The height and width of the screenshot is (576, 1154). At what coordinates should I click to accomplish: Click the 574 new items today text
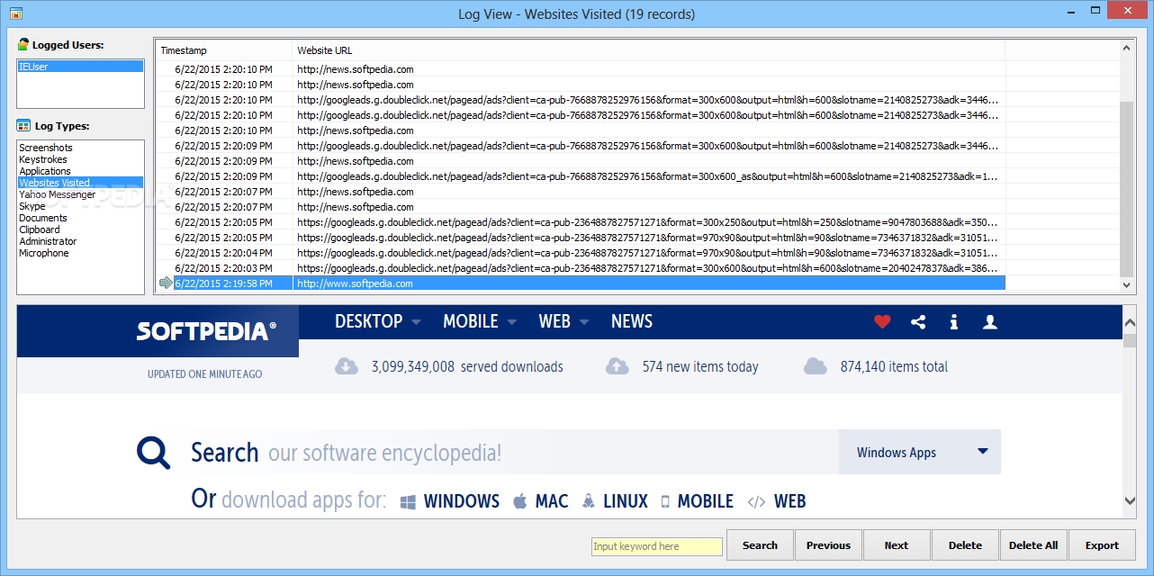700,366
